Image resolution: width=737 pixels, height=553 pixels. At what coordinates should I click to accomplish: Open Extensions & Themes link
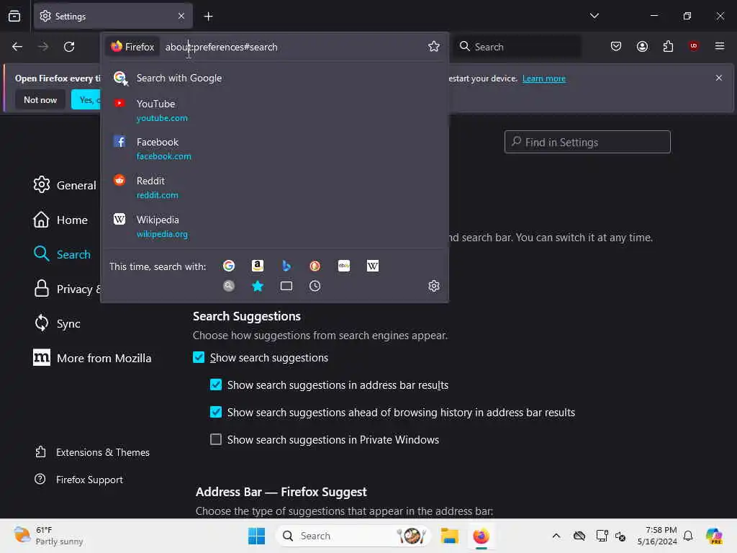pyautogui.click(x=92, y=452)
